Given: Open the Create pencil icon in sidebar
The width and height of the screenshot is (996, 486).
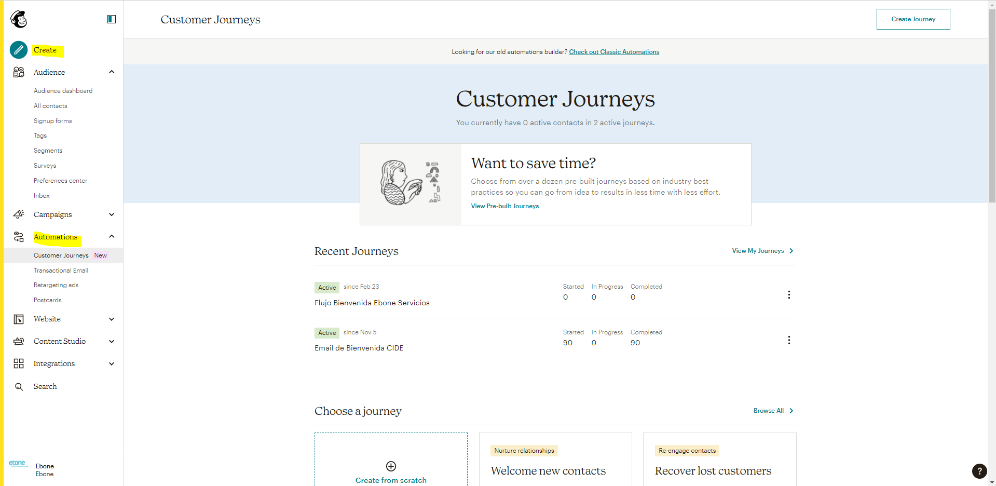Looking at the screenshot, I should [19, 50].
